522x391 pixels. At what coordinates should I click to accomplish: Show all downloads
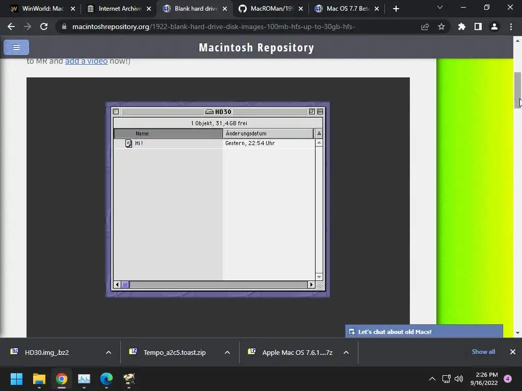(x=483, y=352)
